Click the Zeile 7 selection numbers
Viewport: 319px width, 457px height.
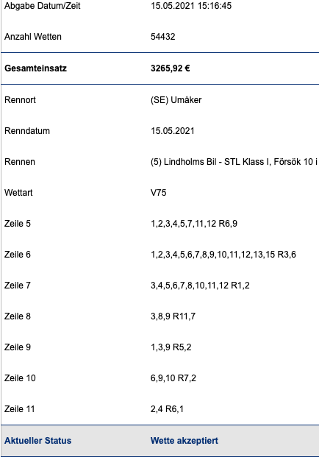pos(200,286)
